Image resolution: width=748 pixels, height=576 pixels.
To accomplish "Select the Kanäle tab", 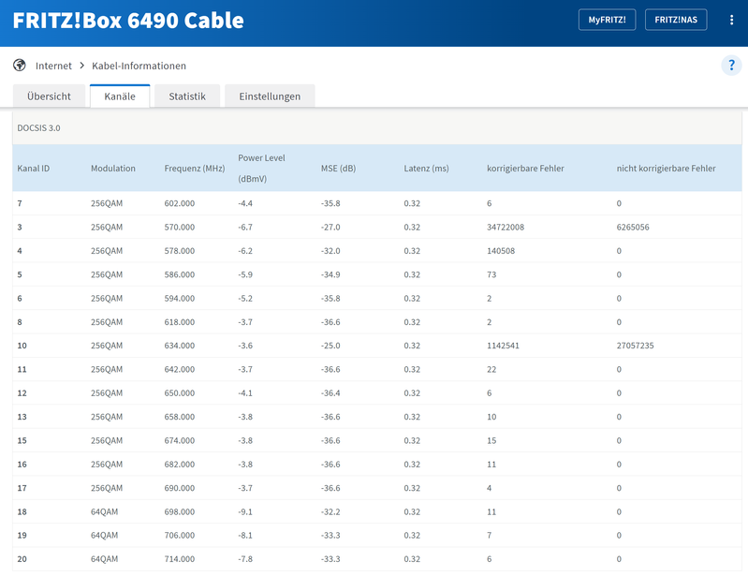I will [x=120, y=96].
